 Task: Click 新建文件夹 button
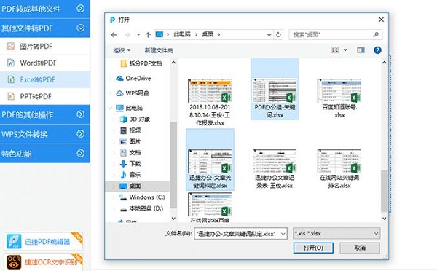tap(159, 50)
